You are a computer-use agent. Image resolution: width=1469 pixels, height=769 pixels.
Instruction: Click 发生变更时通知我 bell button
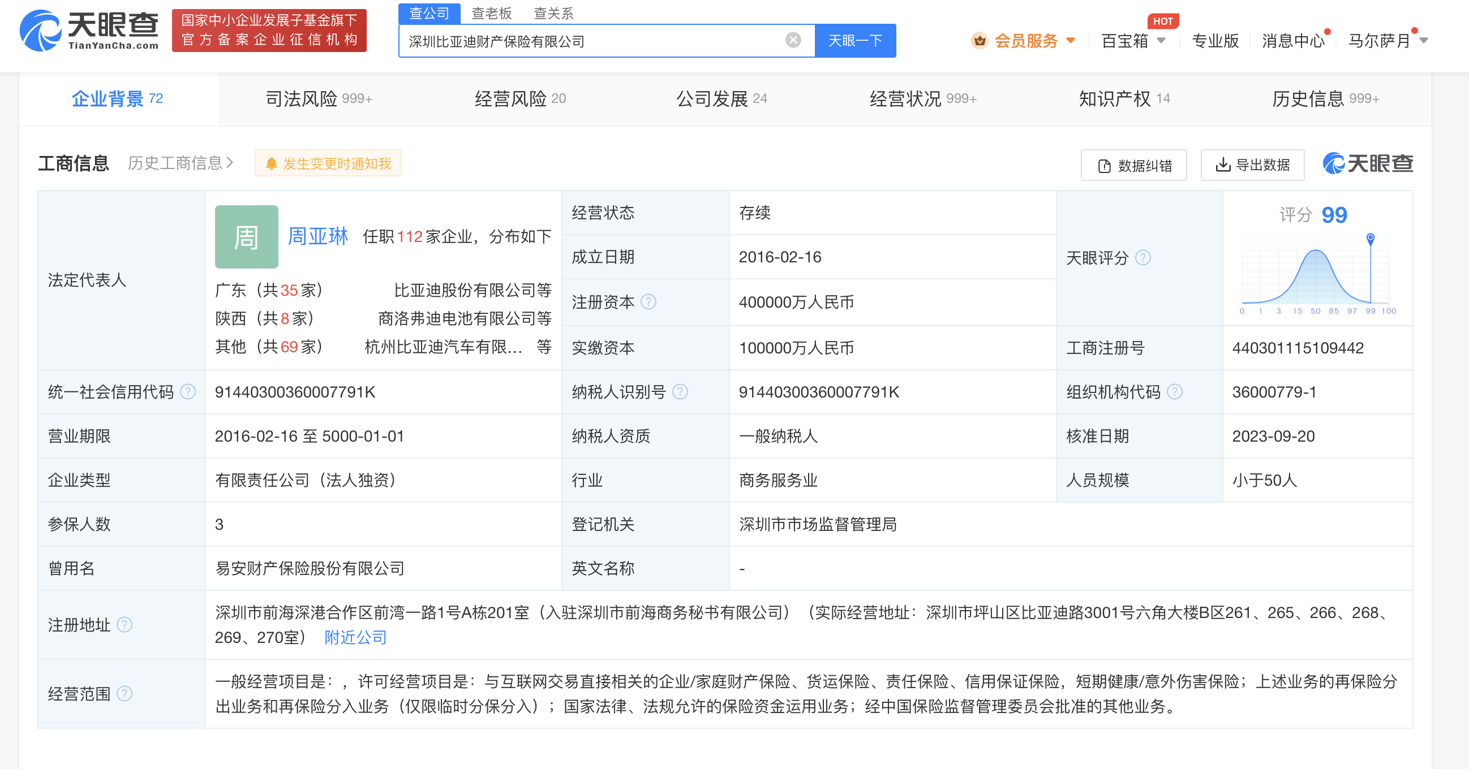pyautogui.click(x=328, y=163)
